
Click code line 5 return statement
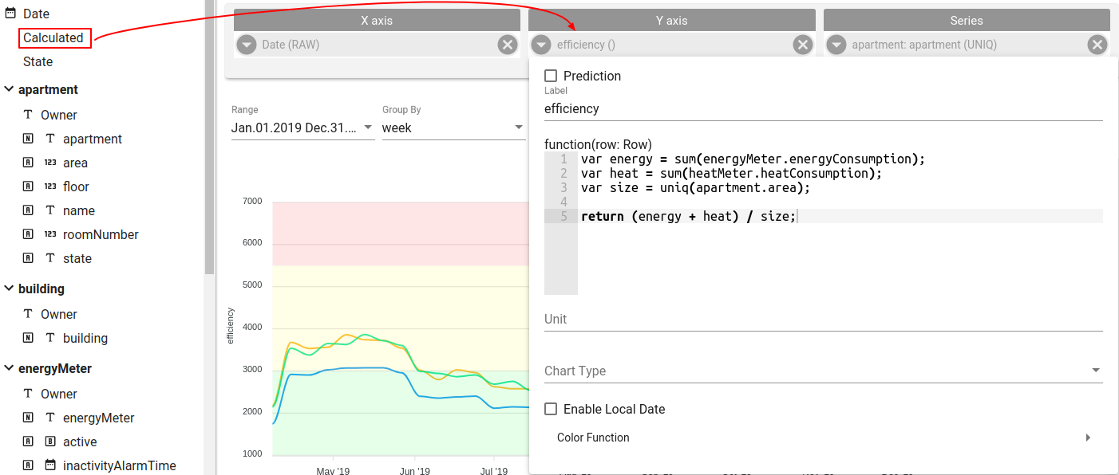[689, 216]
